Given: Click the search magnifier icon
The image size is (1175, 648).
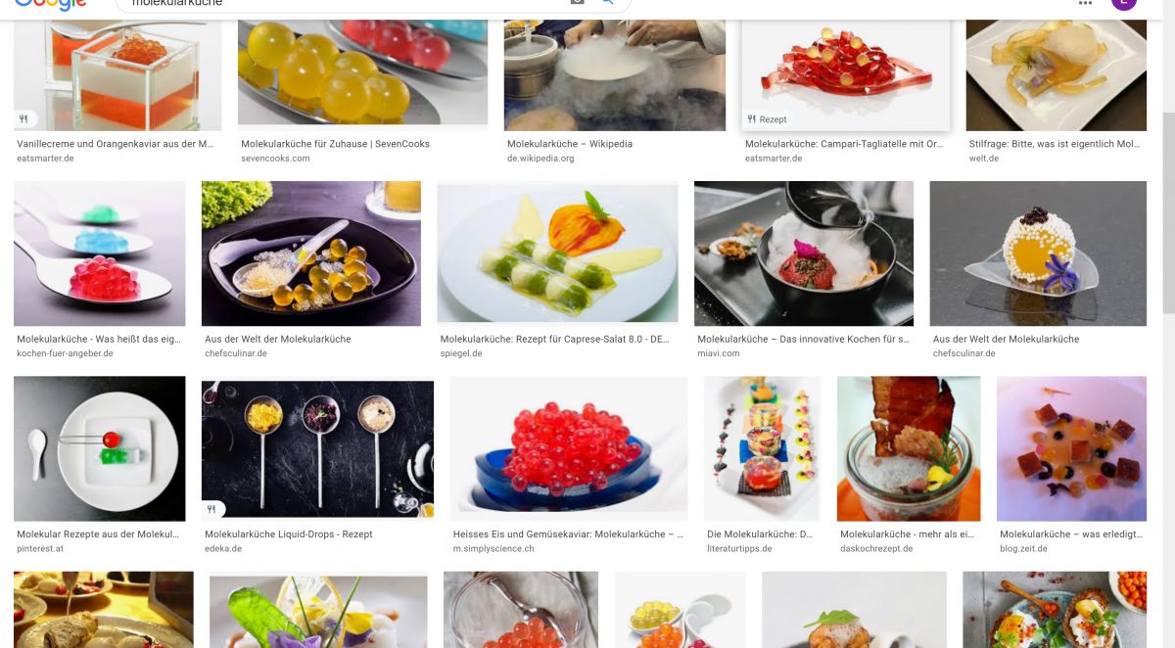Looking at the screenshot, I should coord(607,3).
